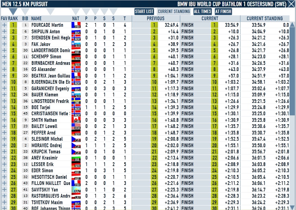Click Norway flag for CHRISTIANSEN Vetle
Screen dimensions: 296x210
coord(76,114)
